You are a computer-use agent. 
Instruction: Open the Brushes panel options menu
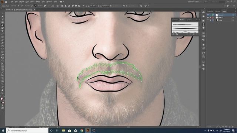tap(199, 20)
